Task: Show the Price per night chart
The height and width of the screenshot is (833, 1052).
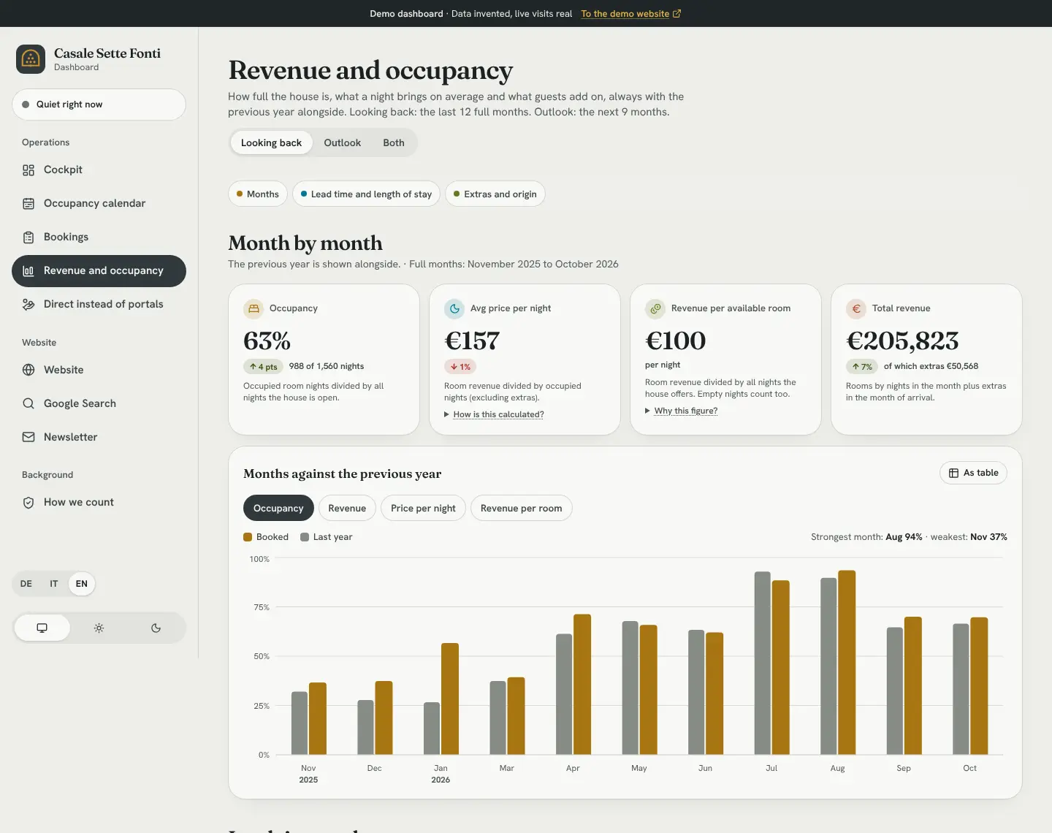Action: [x=423, y=508]
